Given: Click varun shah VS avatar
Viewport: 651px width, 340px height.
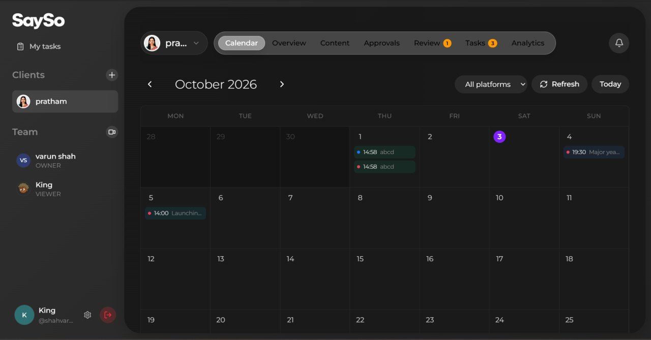Looking at the screenshot, I should pyautogui.click(x=23, y=161).
